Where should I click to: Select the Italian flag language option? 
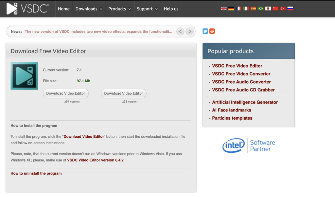point(246,9)
